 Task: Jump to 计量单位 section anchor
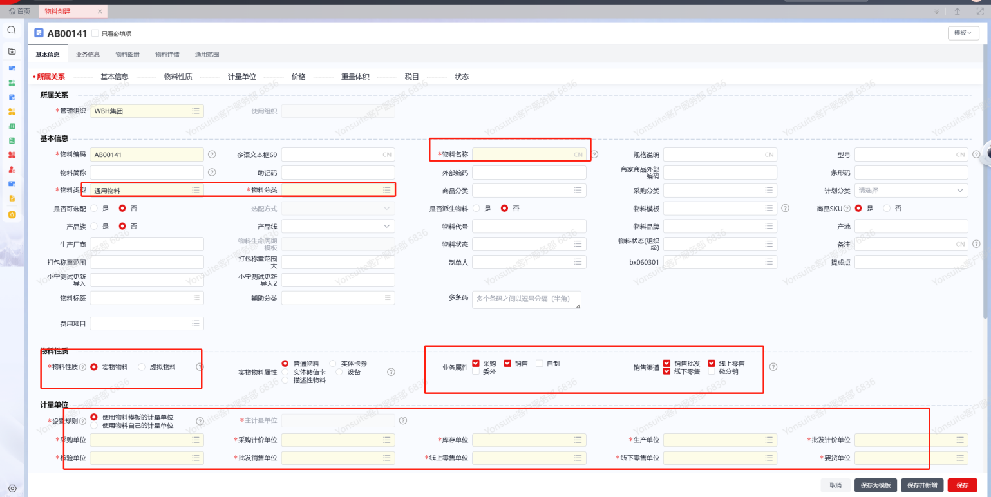(242, 77)
